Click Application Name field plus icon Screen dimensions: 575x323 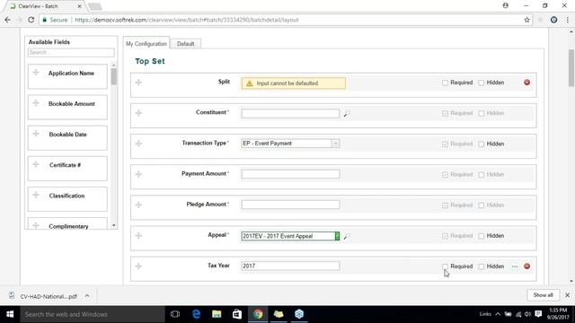(36, 73)
